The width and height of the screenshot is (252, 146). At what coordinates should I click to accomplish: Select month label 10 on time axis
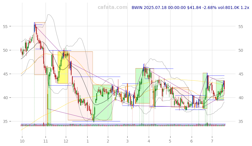click(x=22, y=141)
